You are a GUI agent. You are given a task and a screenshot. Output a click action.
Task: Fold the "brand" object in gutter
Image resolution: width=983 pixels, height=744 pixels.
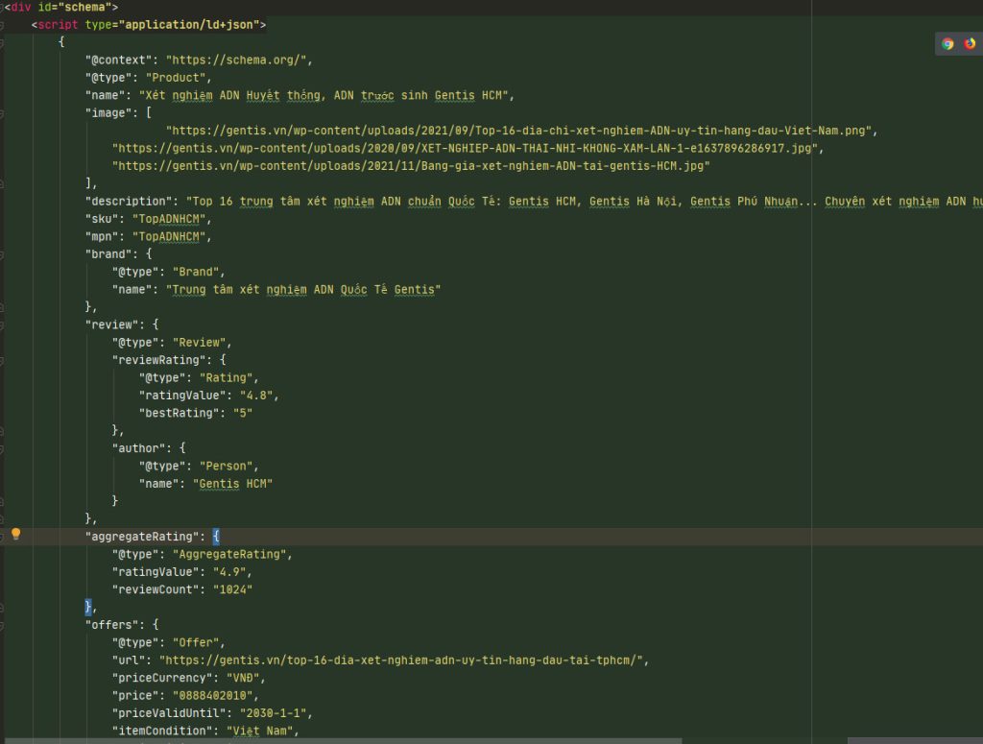click(3, 254)
